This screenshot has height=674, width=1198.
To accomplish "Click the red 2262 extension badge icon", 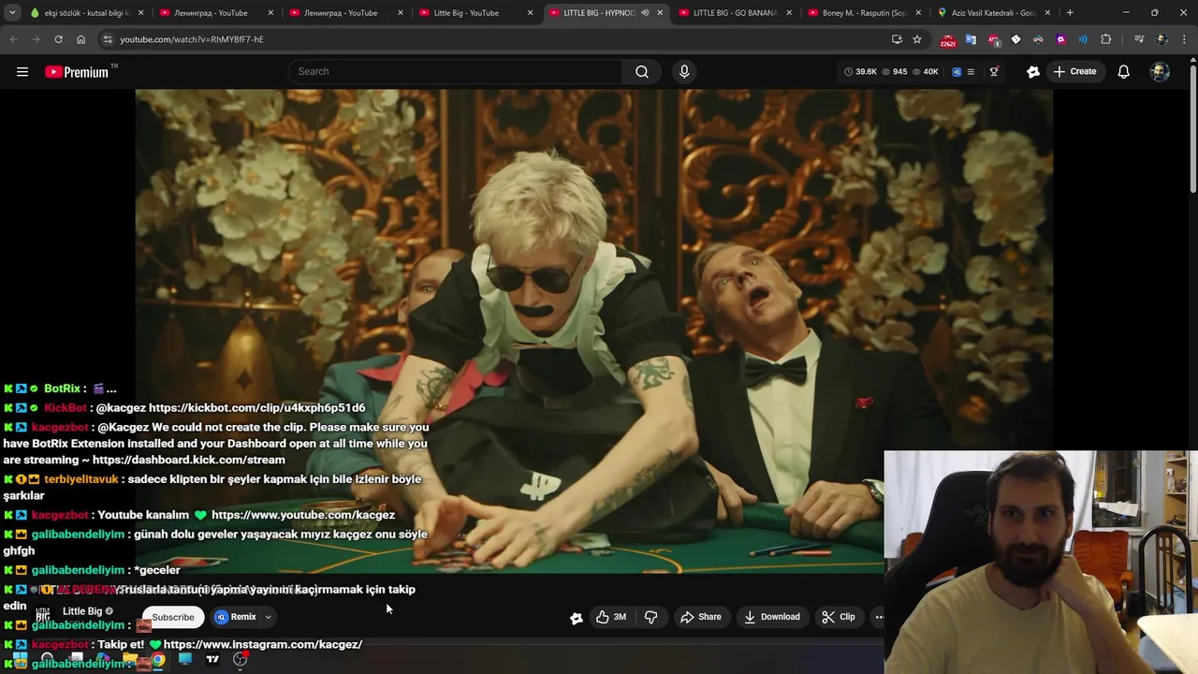I will [948, 40].
